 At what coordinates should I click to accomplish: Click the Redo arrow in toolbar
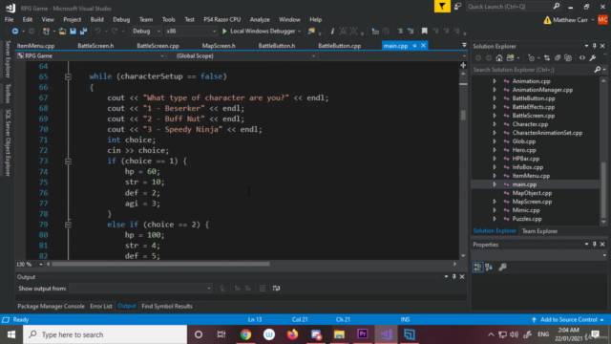(x=115, y=32)
